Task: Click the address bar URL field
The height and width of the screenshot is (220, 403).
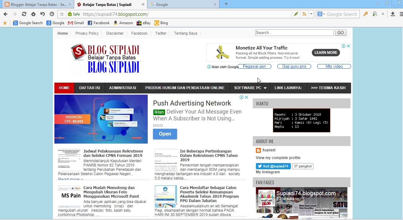Action: (186, 14)
